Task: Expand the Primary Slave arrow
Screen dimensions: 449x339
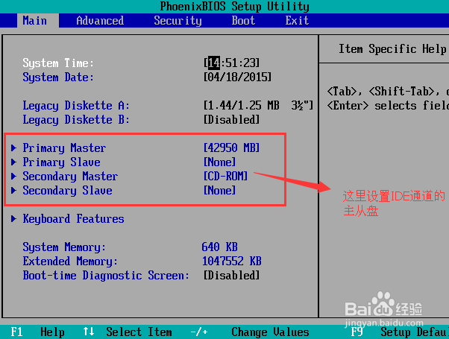Action: coord(13,162)
